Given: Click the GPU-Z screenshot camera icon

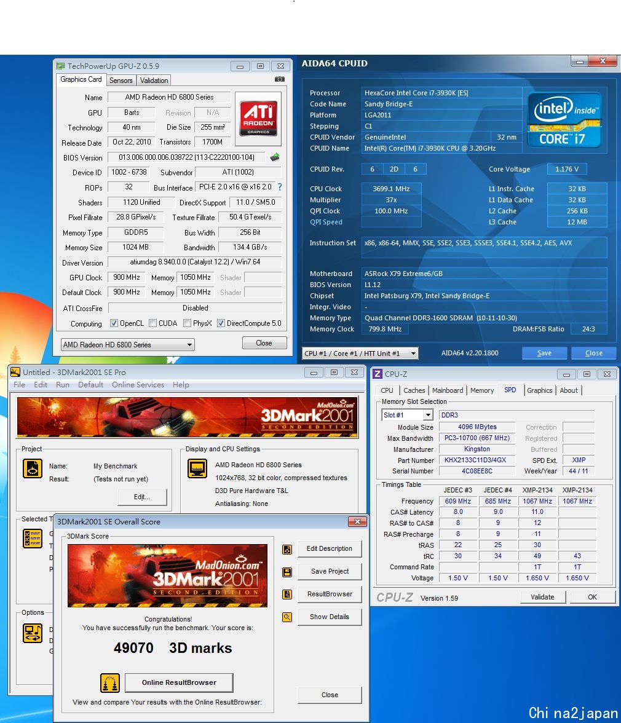Looking at the screenshot, I should click(x=279, y=79).
